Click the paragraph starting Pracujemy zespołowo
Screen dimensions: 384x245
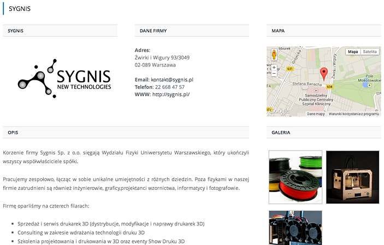coord(126,184)
